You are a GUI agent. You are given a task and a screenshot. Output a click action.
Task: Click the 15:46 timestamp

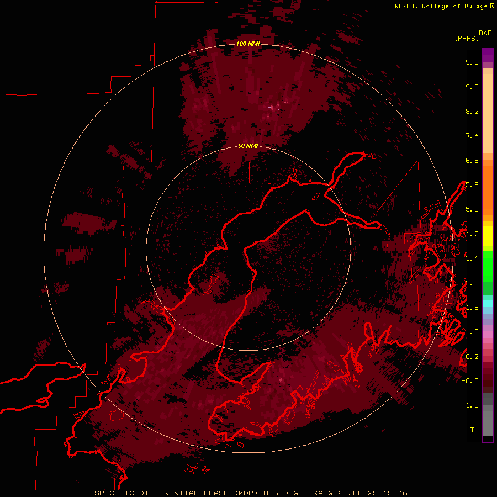point(395,493)
